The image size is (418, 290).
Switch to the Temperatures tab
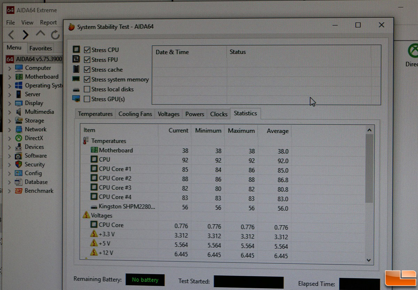(95, 114)
